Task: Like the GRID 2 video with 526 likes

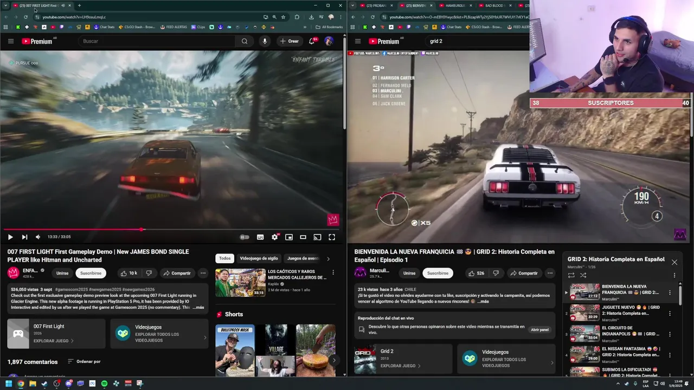Action: [x=476, y=273]
